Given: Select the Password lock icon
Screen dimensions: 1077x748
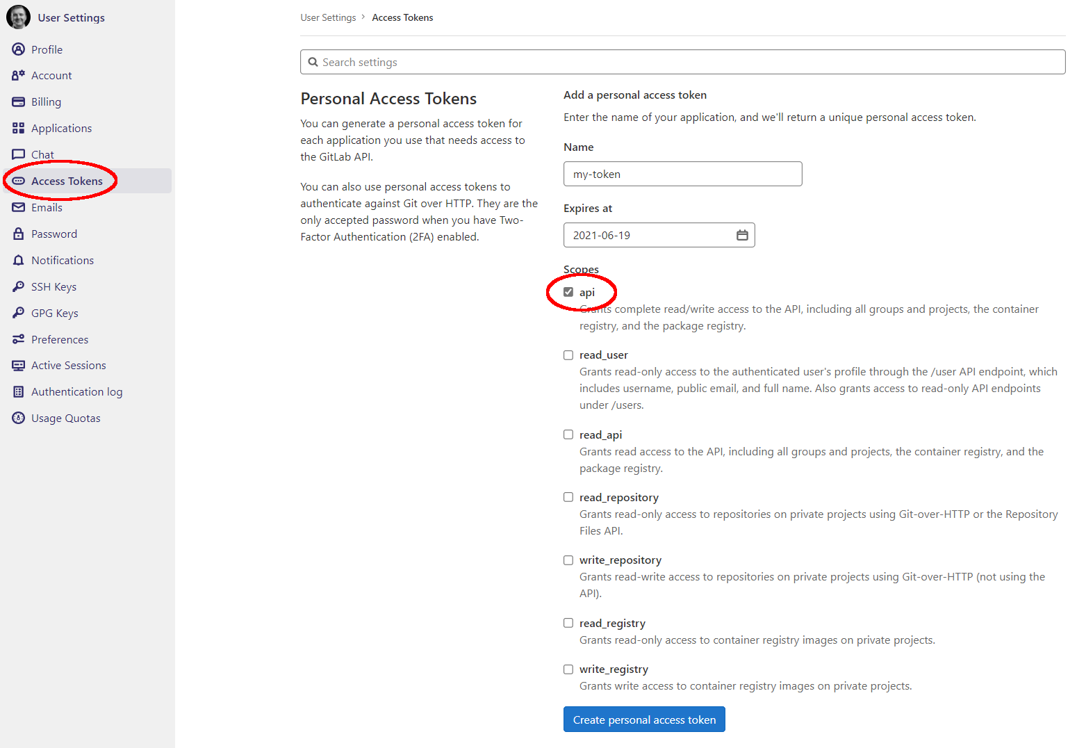Looking at the screenshot, I should [x=18, y=234].
